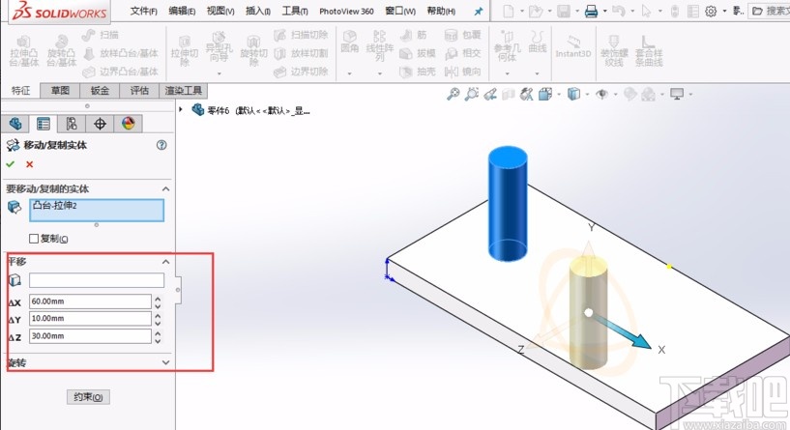Open the 参考几何体 dropdown arrow
The height and width of the screenshot is (430, 790).
point(507,73)
